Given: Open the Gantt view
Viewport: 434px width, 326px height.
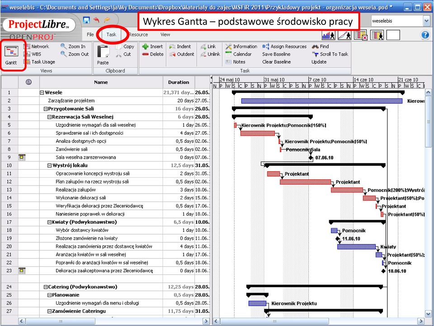Looking at the screenshot, I should [11, 55].
